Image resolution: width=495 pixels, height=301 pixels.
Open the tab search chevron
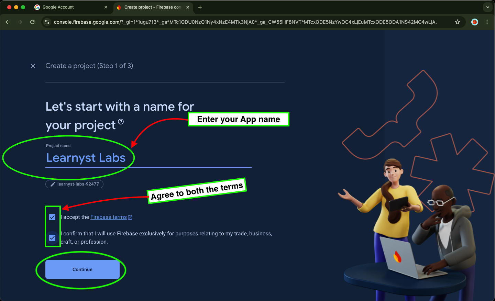487,7
